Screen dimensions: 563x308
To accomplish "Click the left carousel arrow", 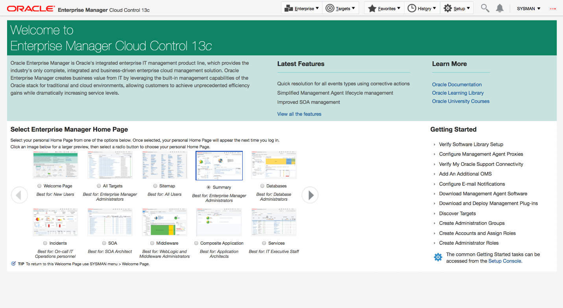I will pyautogui.click(x=19, y=195).
